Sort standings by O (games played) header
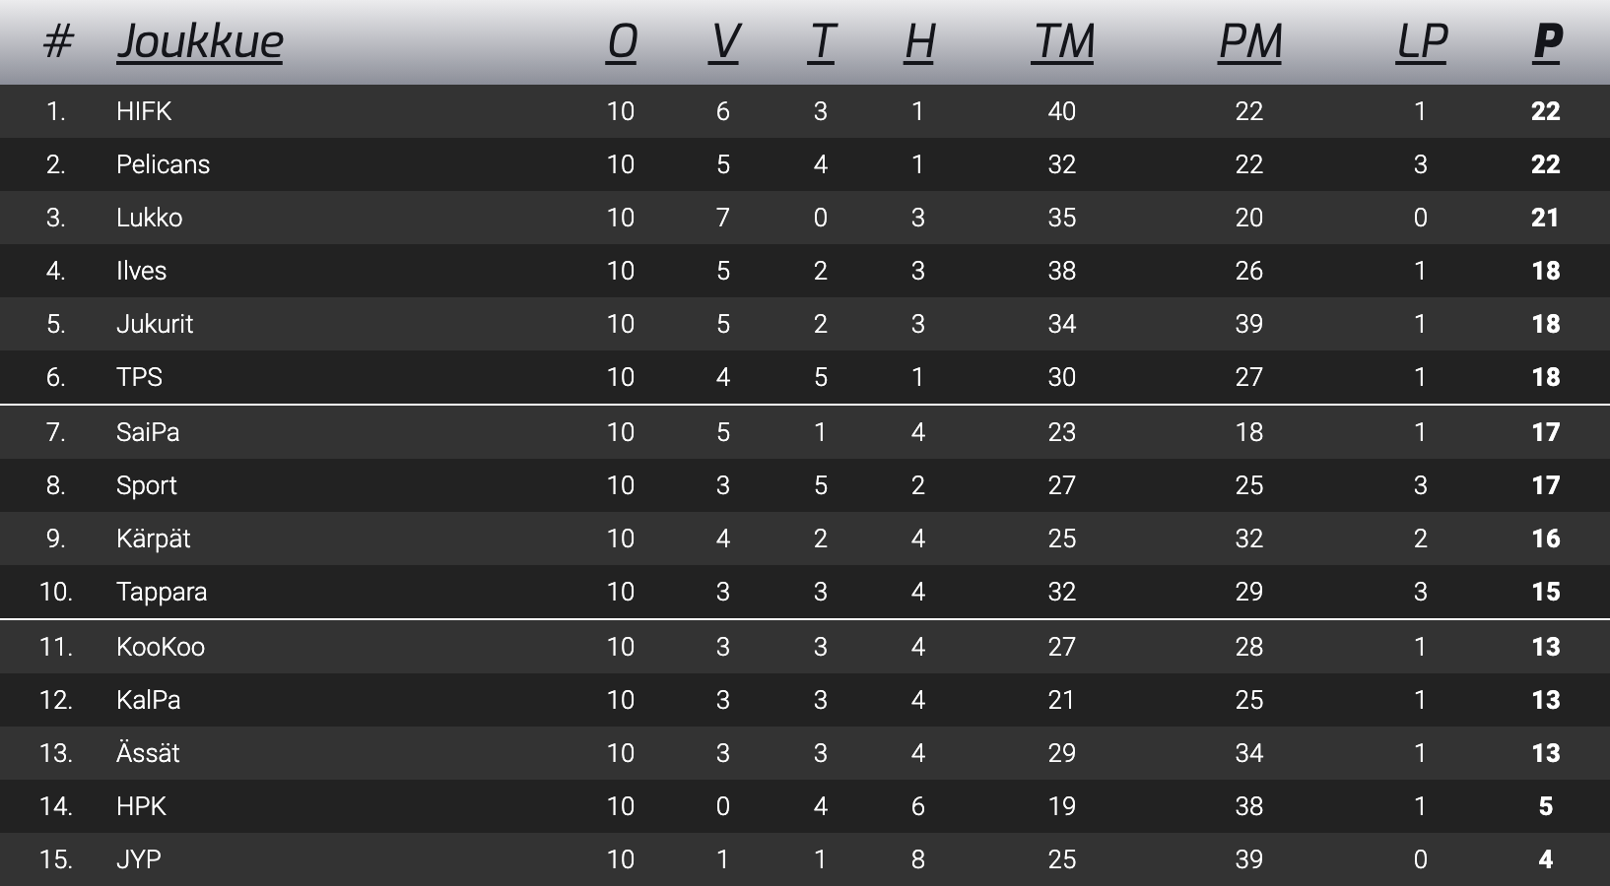This screenshot has width=1610, height=886. point(621,41)
